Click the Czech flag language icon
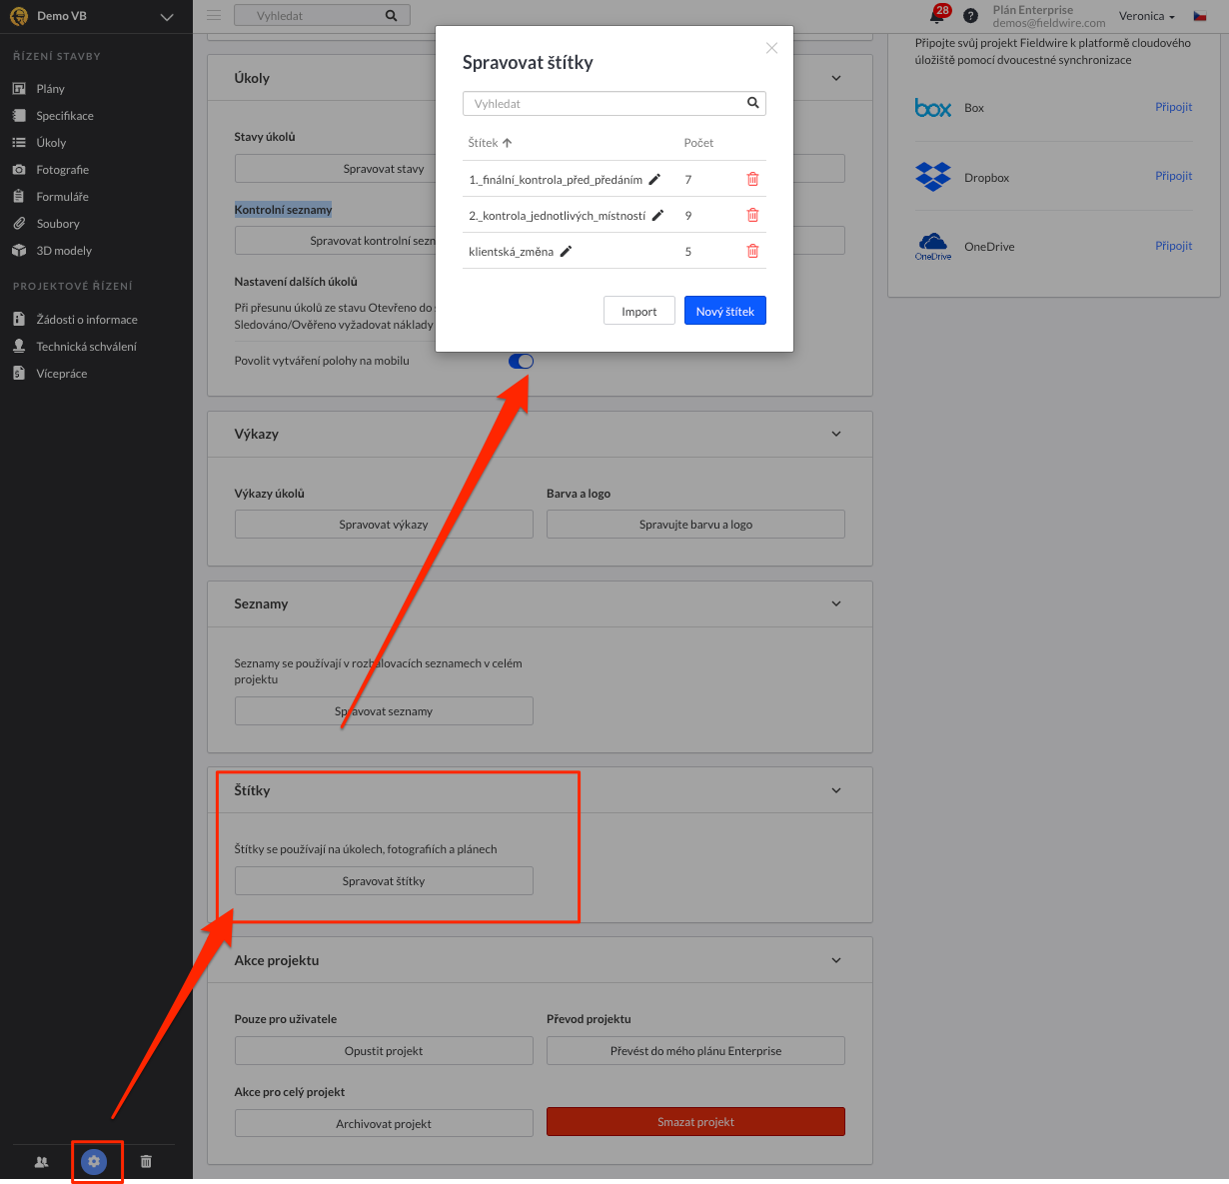Screen dimensions: 1229x1184 pos(1200,16)
